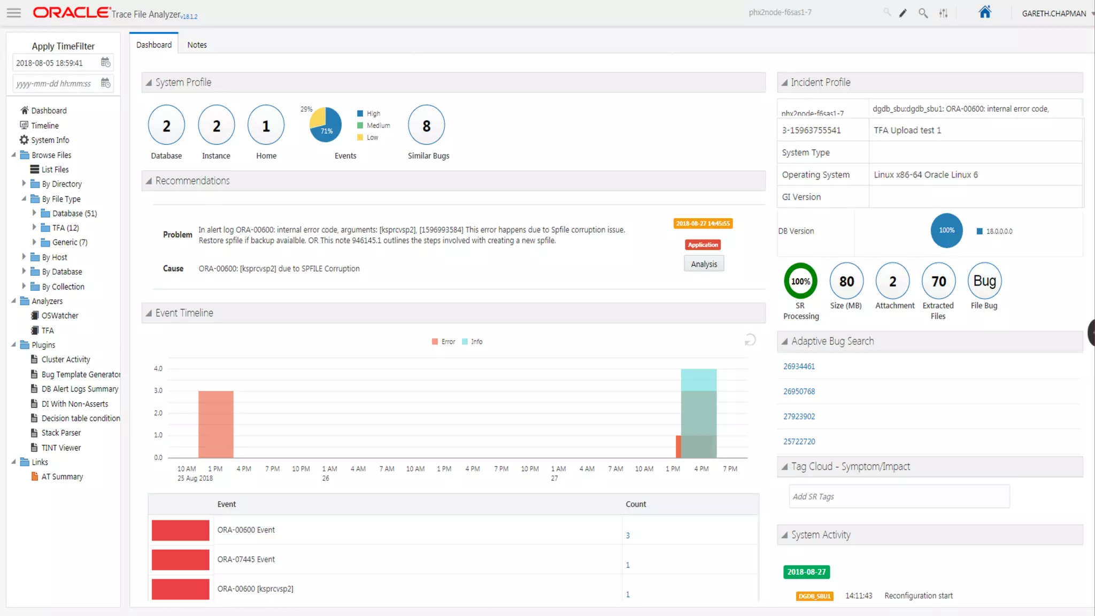Click the Analysis button

[704, 264]
